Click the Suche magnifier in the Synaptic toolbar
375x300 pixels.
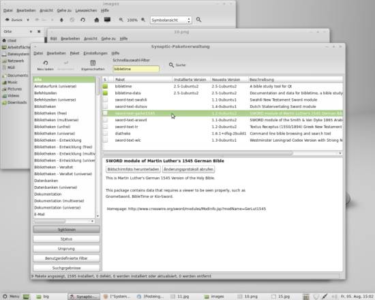pyautogui.click(x=171, y=65)
